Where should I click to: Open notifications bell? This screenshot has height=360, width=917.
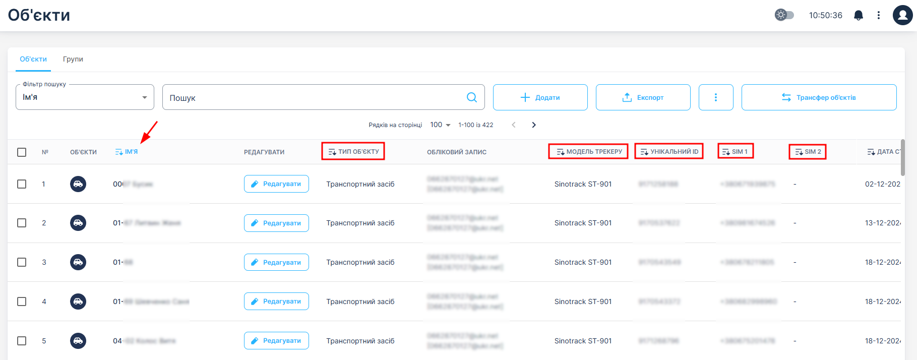point(859,15)
